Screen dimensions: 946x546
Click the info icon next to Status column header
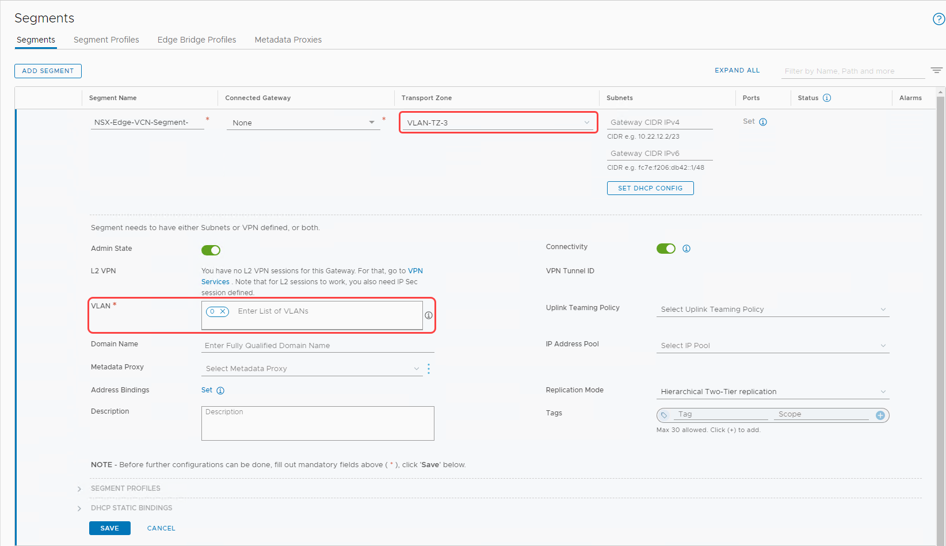[x=827, y=98]
